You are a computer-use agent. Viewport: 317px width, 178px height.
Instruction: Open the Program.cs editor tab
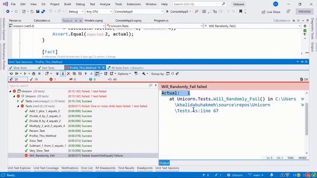(161, 21)
